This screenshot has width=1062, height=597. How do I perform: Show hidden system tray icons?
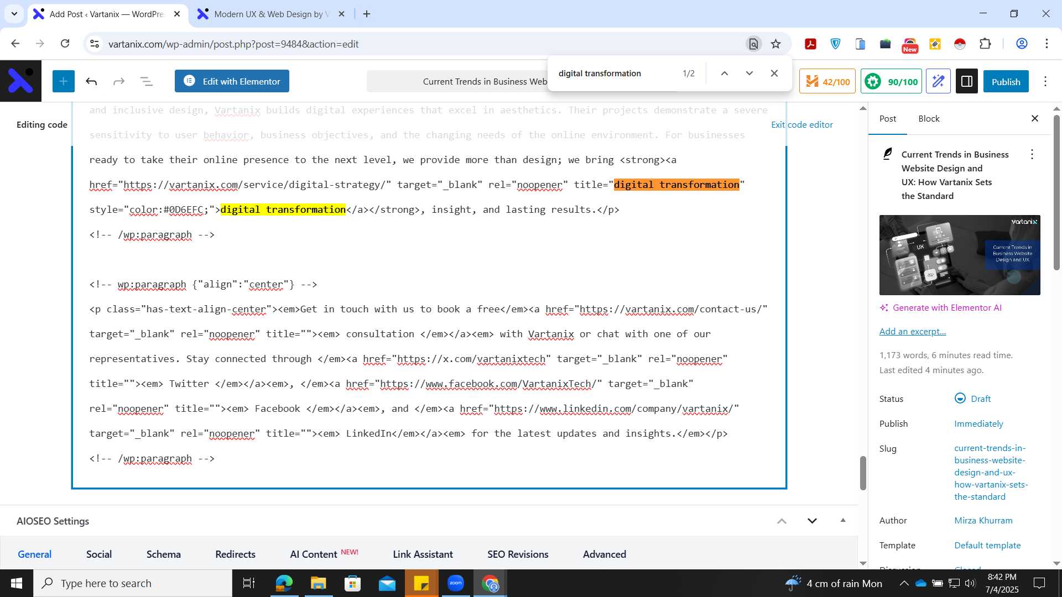pyautogui.click(x=904, y=583)
